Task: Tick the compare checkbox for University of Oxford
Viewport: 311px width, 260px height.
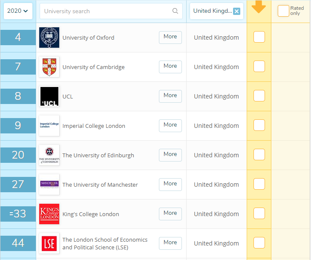Action: coord(259,37)
